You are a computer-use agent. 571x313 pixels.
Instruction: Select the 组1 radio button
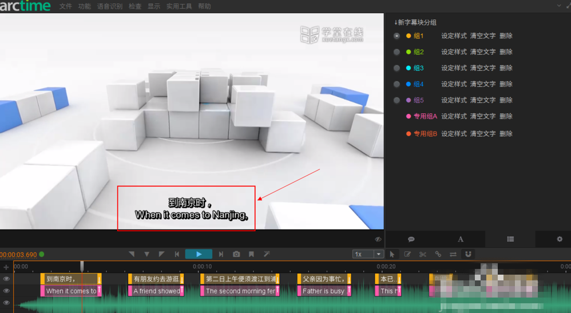click(x=396, y=36)
